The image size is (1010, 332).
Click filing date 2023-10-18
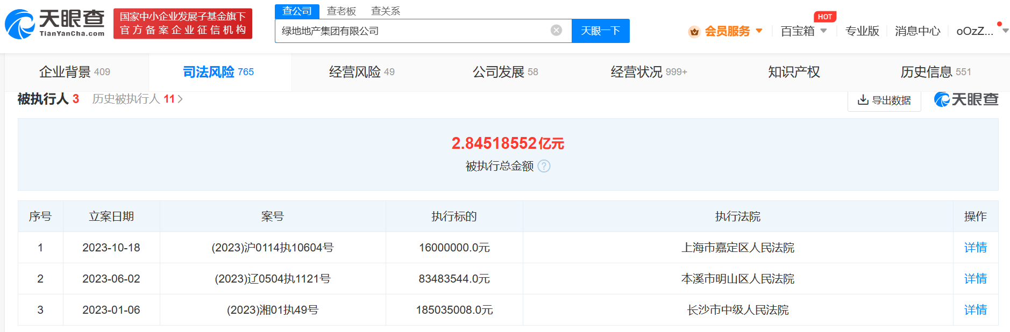[x=111, y=248]
